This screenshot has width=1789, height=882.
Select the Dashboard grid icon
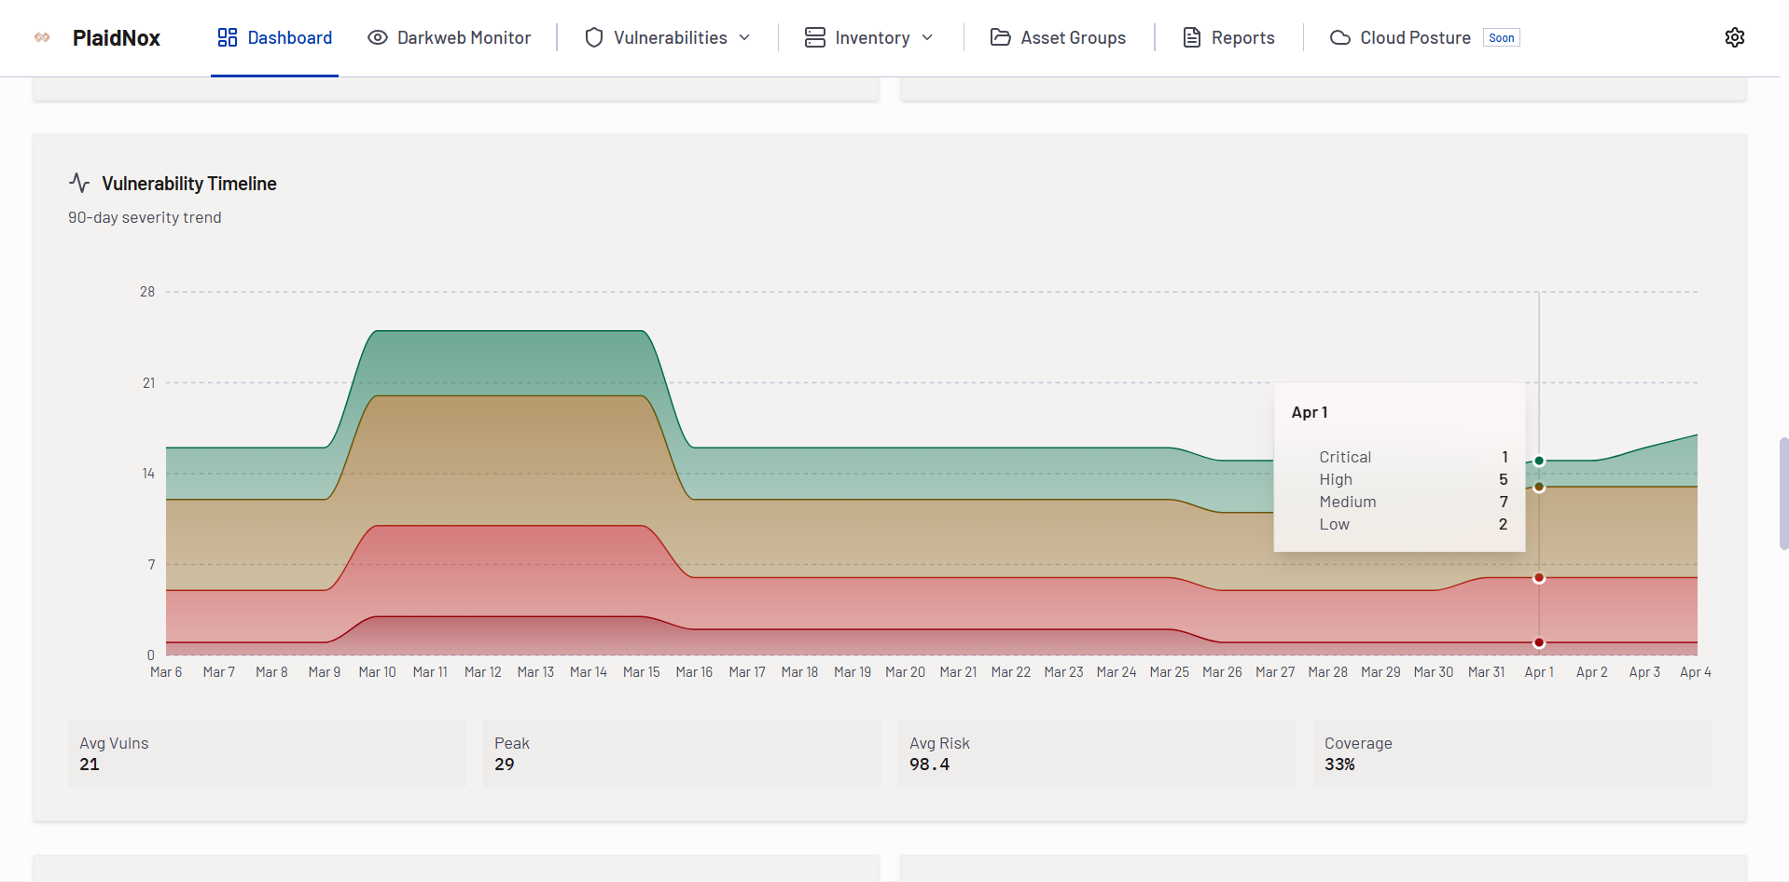(228, 37)
